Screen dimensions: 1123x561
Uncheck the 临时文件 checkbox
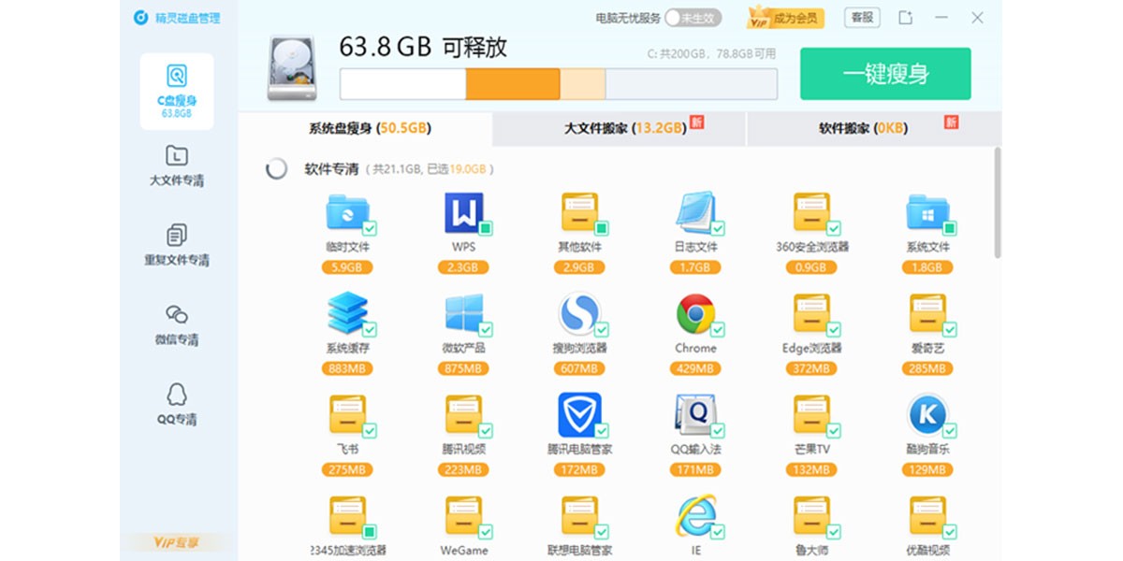pyautogui.click(x=370, y=228)
